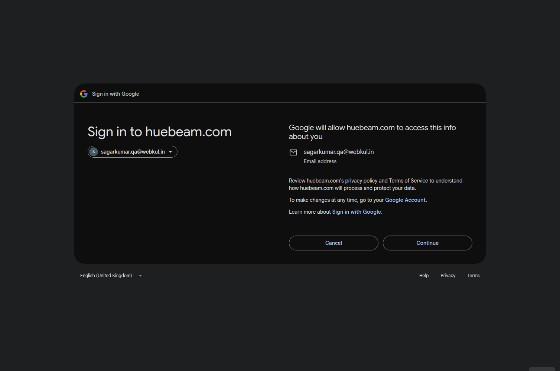Click the Cancel button
The image size is (560, 371).
333,243
